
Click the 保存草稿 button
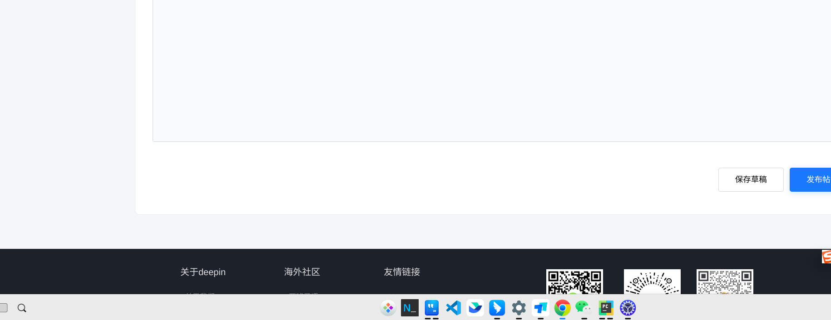751,179
